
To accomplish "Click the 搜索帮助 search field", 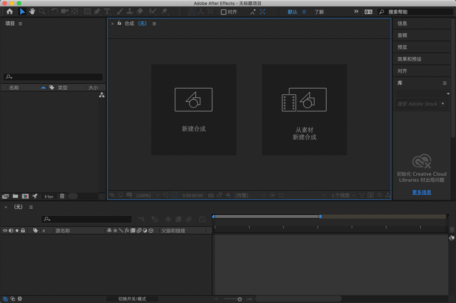I will [415, 12].
